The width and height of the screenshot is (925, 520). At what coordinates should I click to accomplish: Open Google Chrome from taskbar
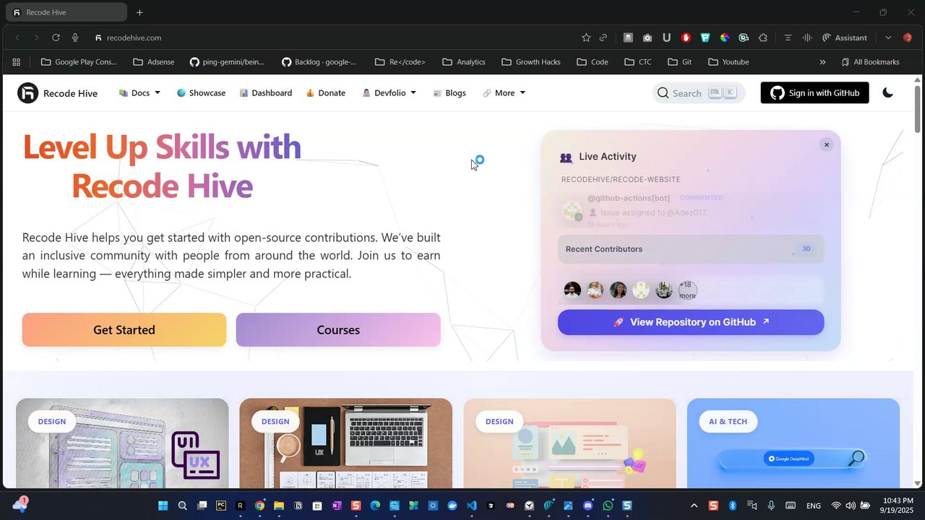259,506
